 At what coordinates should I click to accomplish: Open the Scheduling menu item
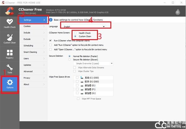click(33, 46)
